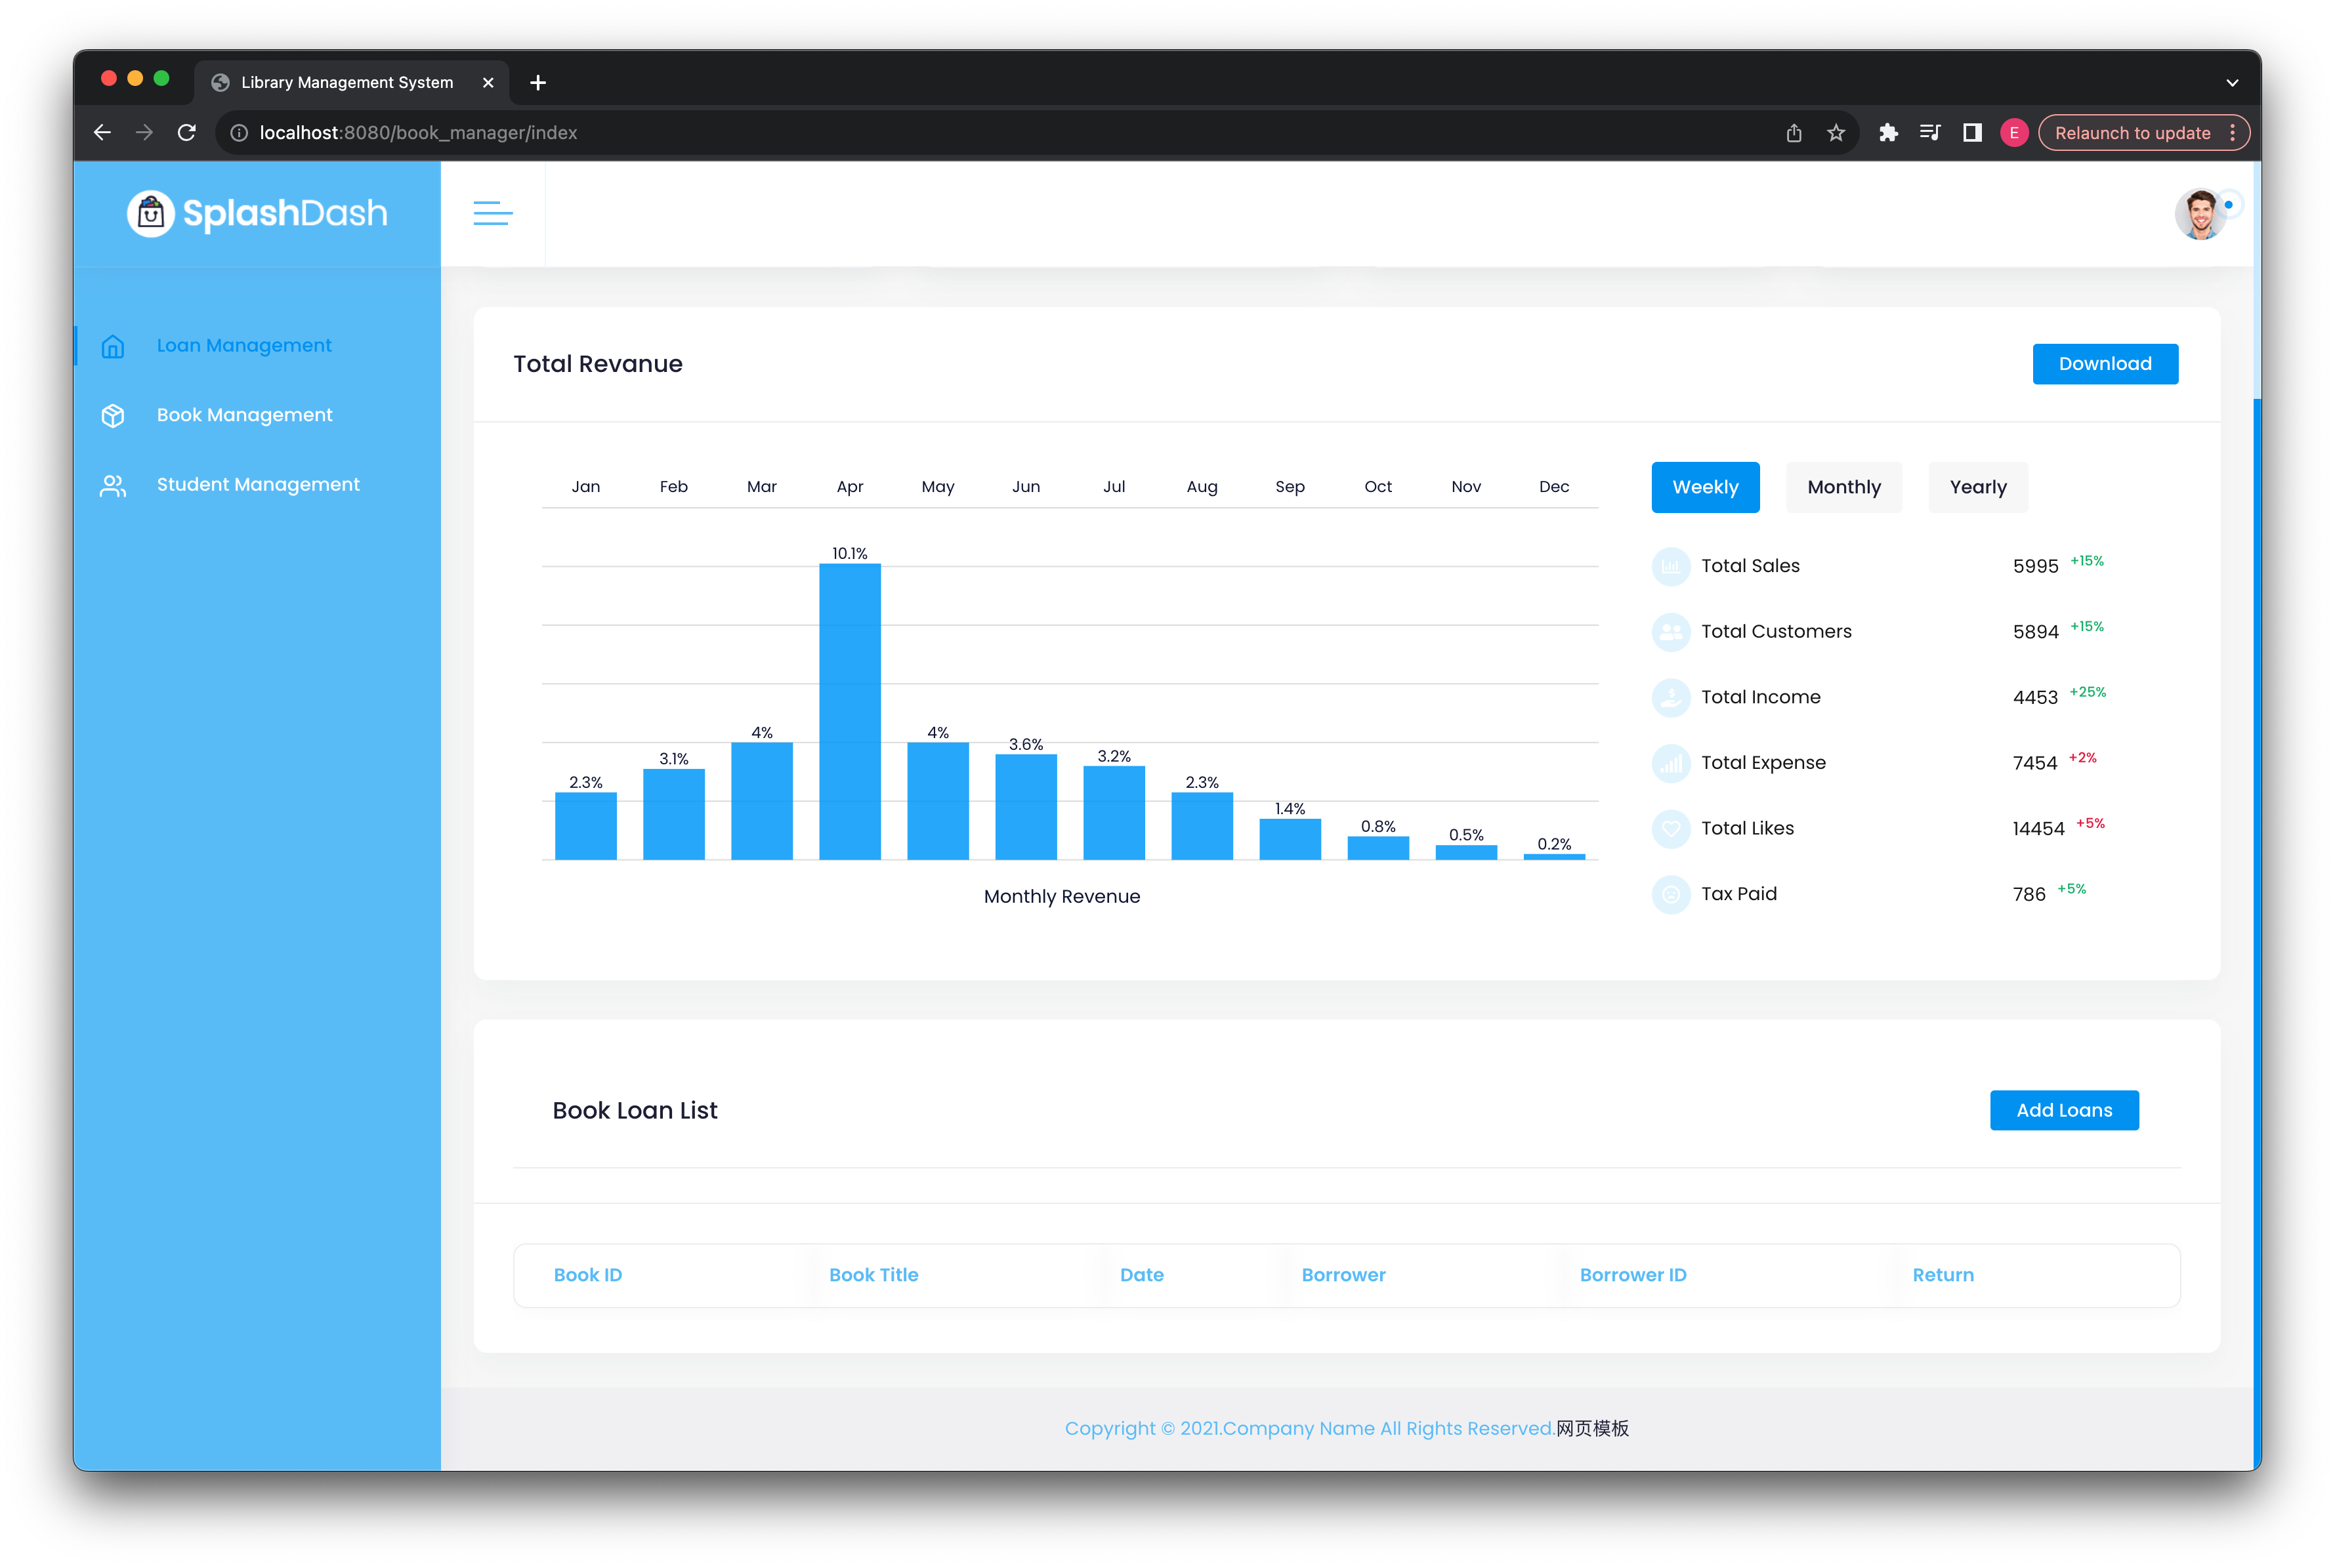
Task: Select the Weekly revenue toggle
Action: coord(1705,487)
